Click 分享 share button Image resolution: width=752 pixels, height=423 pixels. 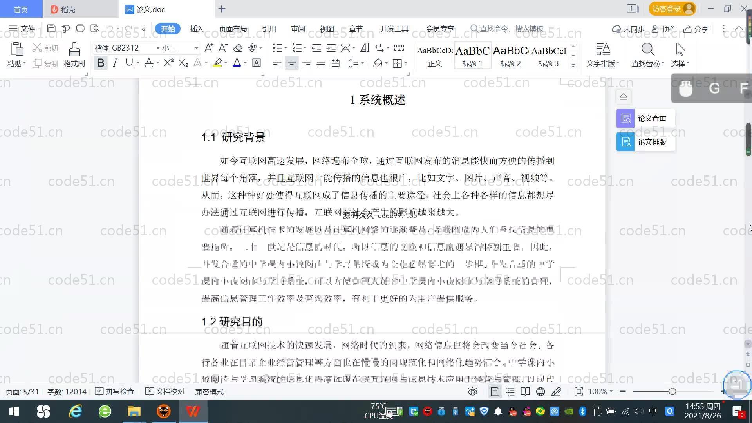(696, 29)
